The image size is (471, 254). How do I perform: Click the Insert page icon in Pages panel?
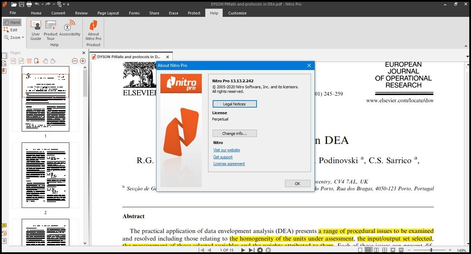36,61
